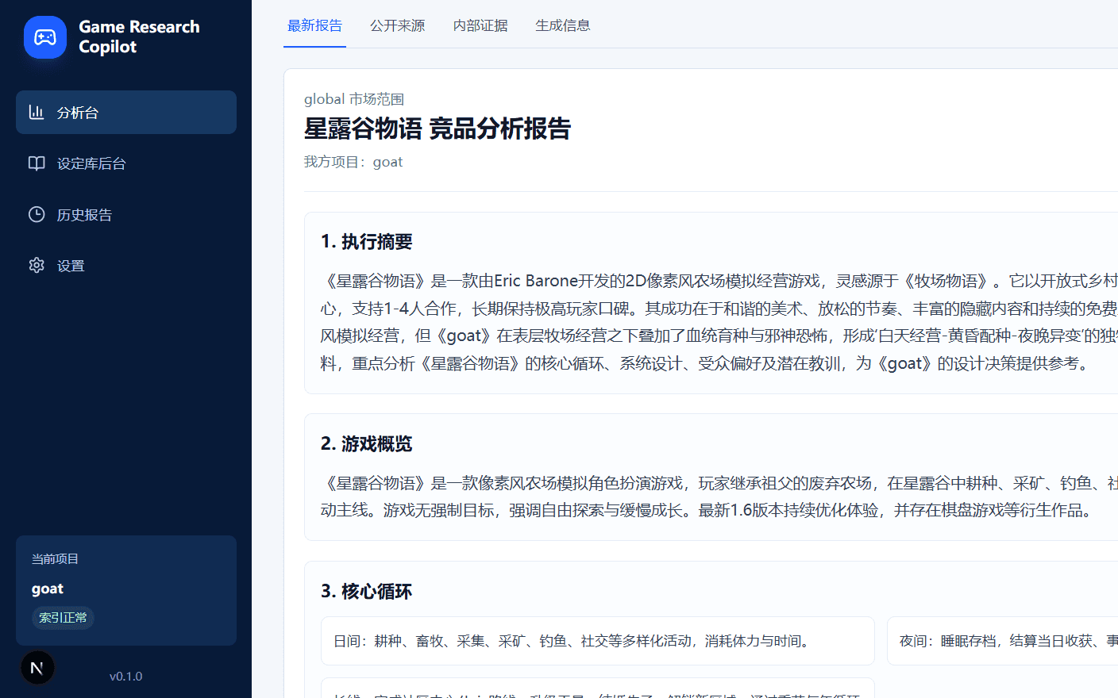Click the 执行摘要 paragraph text
The image size is (1118, 698).
pyautogui.click(x=719, y=322)
